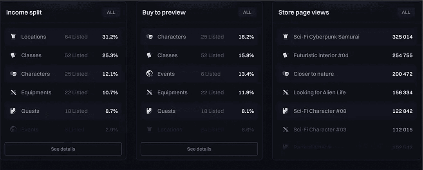The width and height of the screenshot is (423, 170).
Task: Select the Characters row in Income split
Action: pyautogui.click(x=63, y=74)
